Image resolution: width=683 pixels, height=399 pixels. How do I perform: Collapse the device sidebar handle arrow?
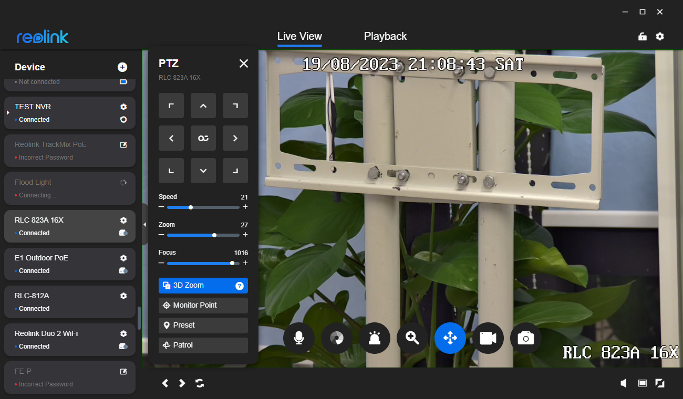point(144,224)
